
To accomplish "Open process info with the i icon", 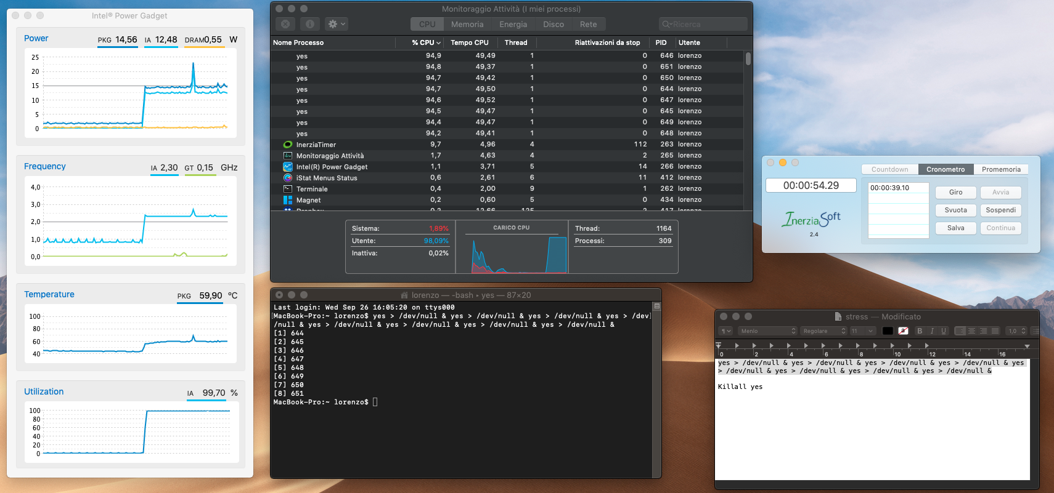I will 309,24.
